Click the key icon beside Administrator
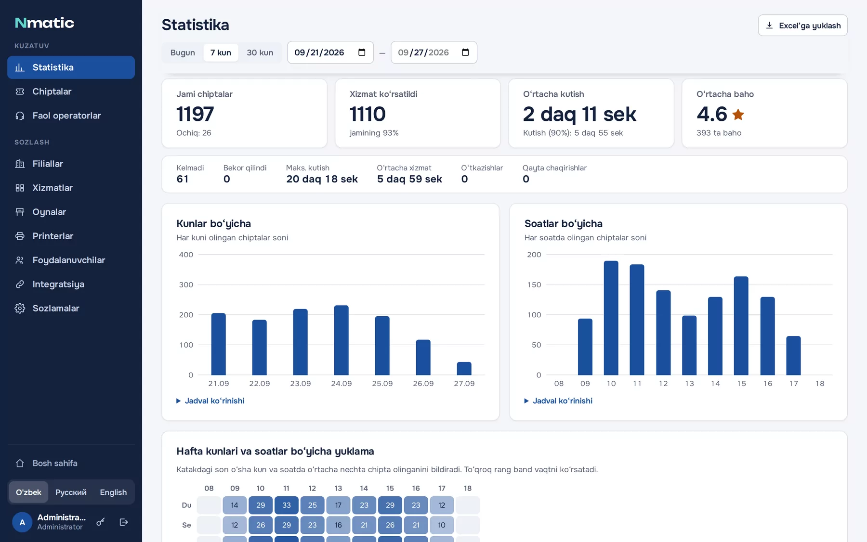The height and width of the screenshot is (542, 867). (101, 522)
